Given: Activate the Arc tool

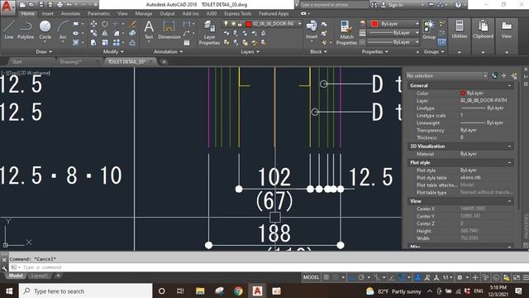Looking at the screenshot, I should [x=63, y=30].
